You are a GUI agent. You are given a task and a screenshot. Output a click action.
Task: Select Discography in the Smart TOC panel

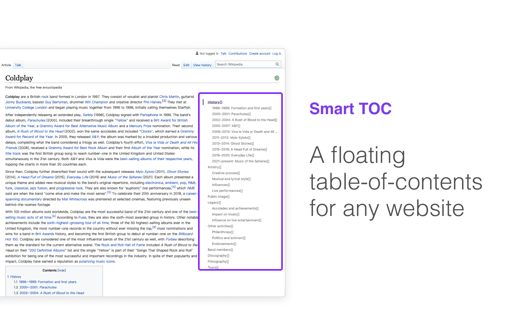click(217, 256)
